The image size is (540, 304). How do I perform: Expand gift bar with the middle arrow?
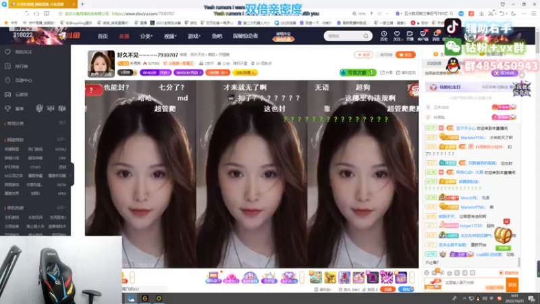pos(302,278)
